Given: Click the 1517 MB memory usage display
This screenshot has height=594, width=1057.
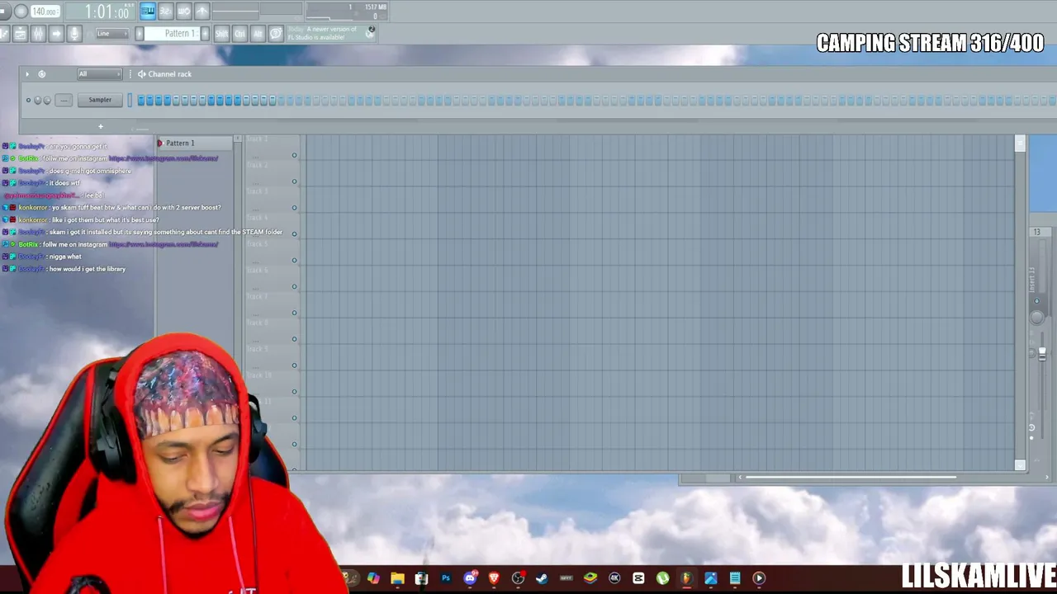Looking at the screenshot, I should pyautogui.click(x=376, y=7).
